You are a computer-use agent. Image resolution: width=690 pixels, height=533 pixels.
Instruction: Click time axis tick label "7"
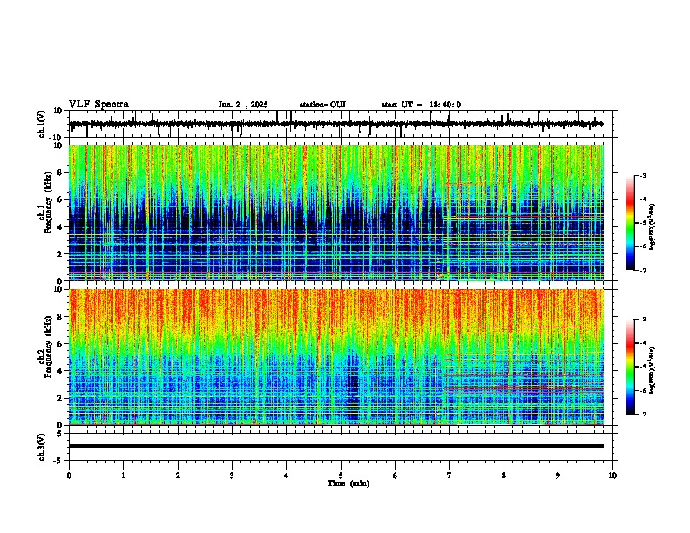[450, 476]
